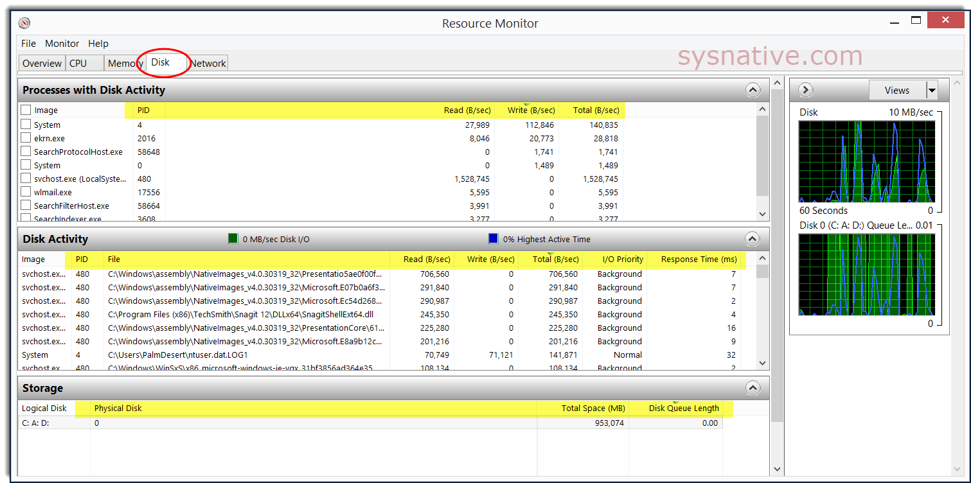Check the ekrn.exe process checkbox

pos(26,138)
